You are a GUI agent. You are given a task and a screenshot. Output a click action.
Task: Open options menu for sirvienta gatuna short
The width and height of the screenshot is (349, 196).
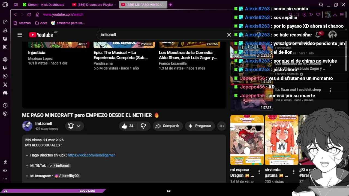[x=294, y=172]
